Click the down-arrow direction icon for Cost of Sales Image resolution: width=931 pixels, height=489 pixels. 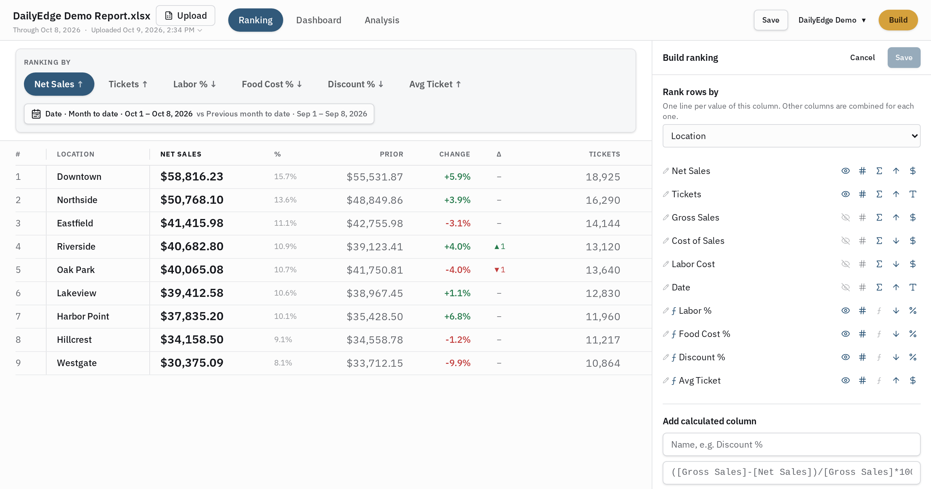(896, 241)
